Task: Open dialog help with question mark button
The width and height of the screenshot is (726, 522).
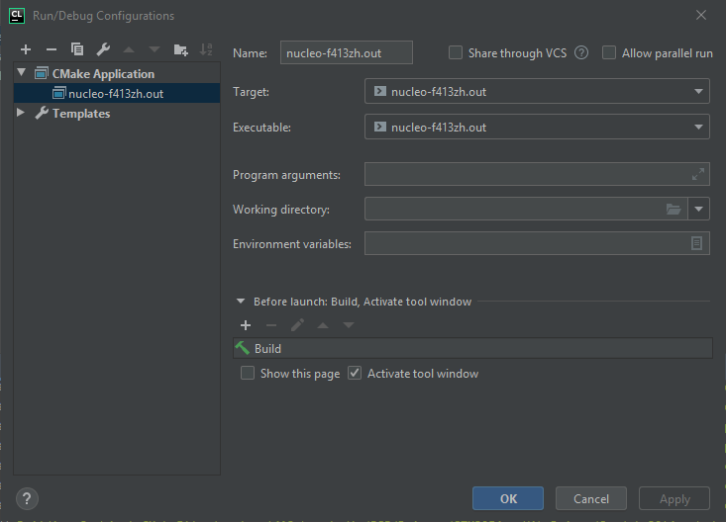Action: point(27,499)
